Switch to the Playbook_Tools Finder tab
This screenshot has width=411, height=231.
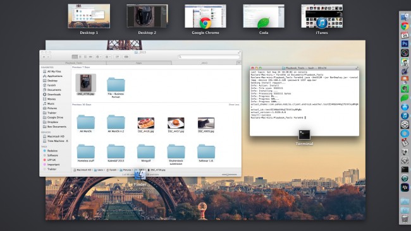click(x=73, y=62)
